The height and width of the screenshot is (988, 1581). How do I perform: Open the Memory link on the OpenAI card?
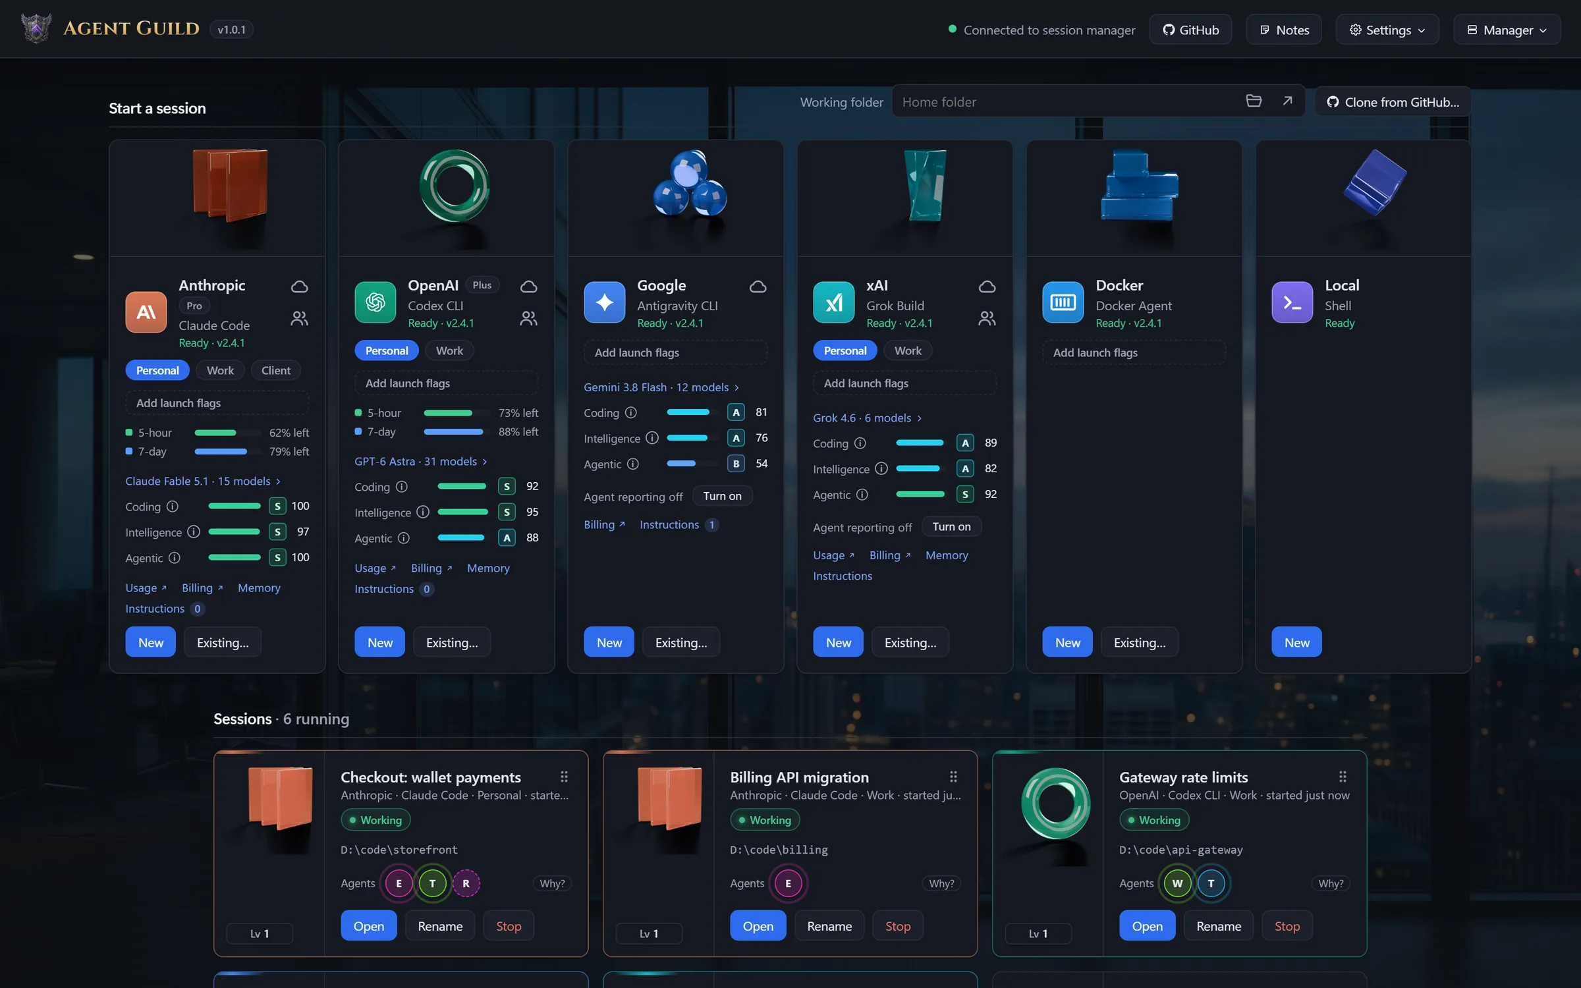click(x=488, y=568)
